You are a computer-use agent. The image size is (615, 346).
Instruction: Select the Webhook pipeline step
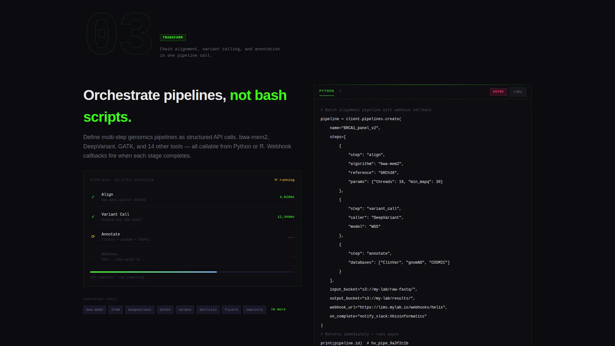tap(192, 256)
